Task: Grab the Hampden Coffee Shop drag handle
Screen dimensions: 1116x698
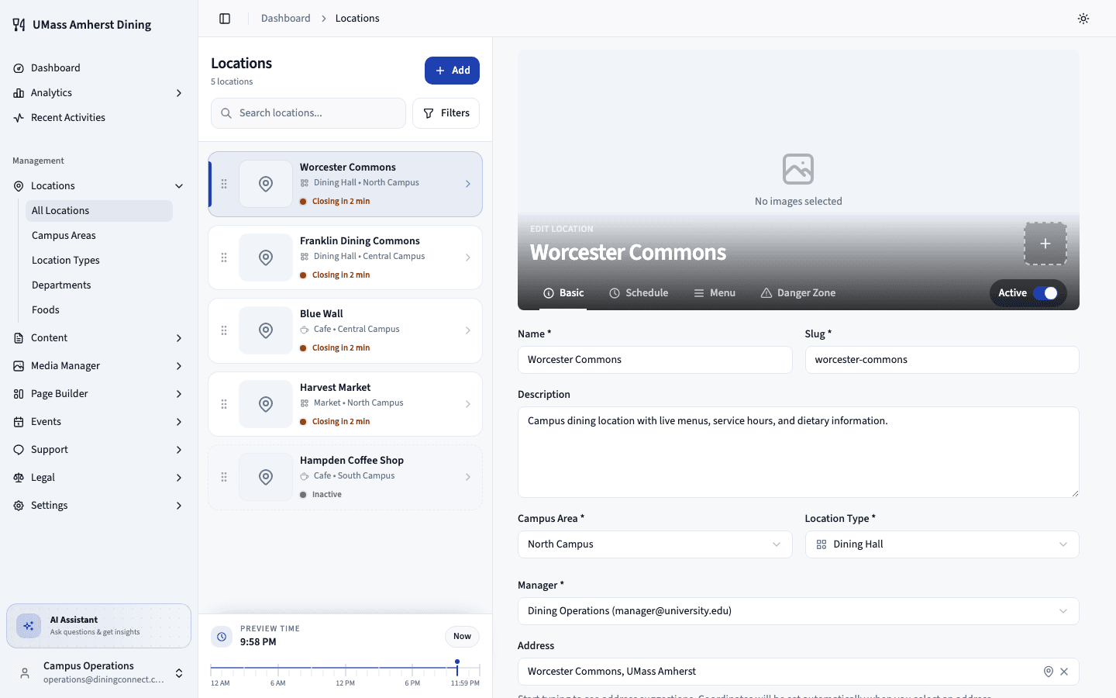Action: [x=224, y=477]
